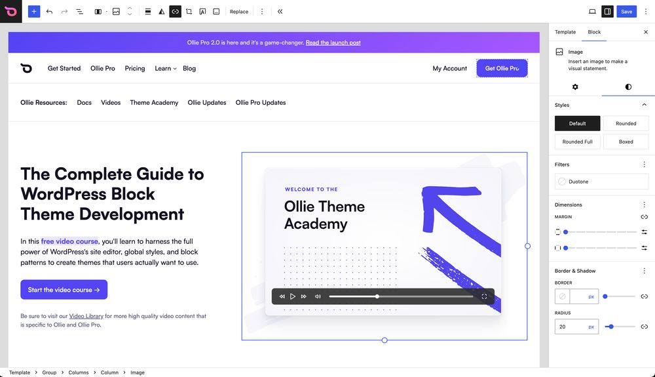This screenshot has width=655, height=377.
Task: Open editor options menu next to Save
Action: 646,12
